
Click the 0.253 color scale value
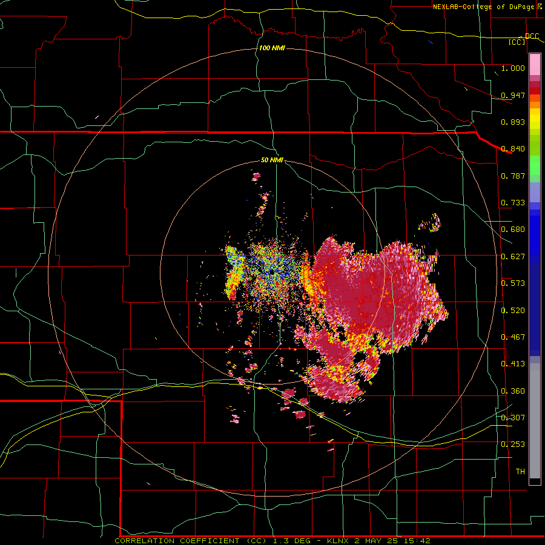(x=513, y=444)
